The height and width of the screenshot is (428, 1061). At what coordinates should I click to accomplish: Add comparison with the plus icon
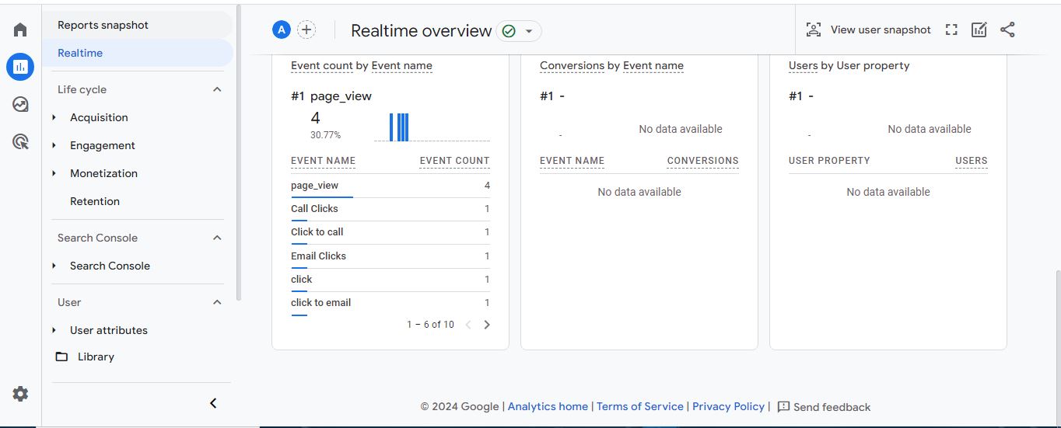(306, 30)
